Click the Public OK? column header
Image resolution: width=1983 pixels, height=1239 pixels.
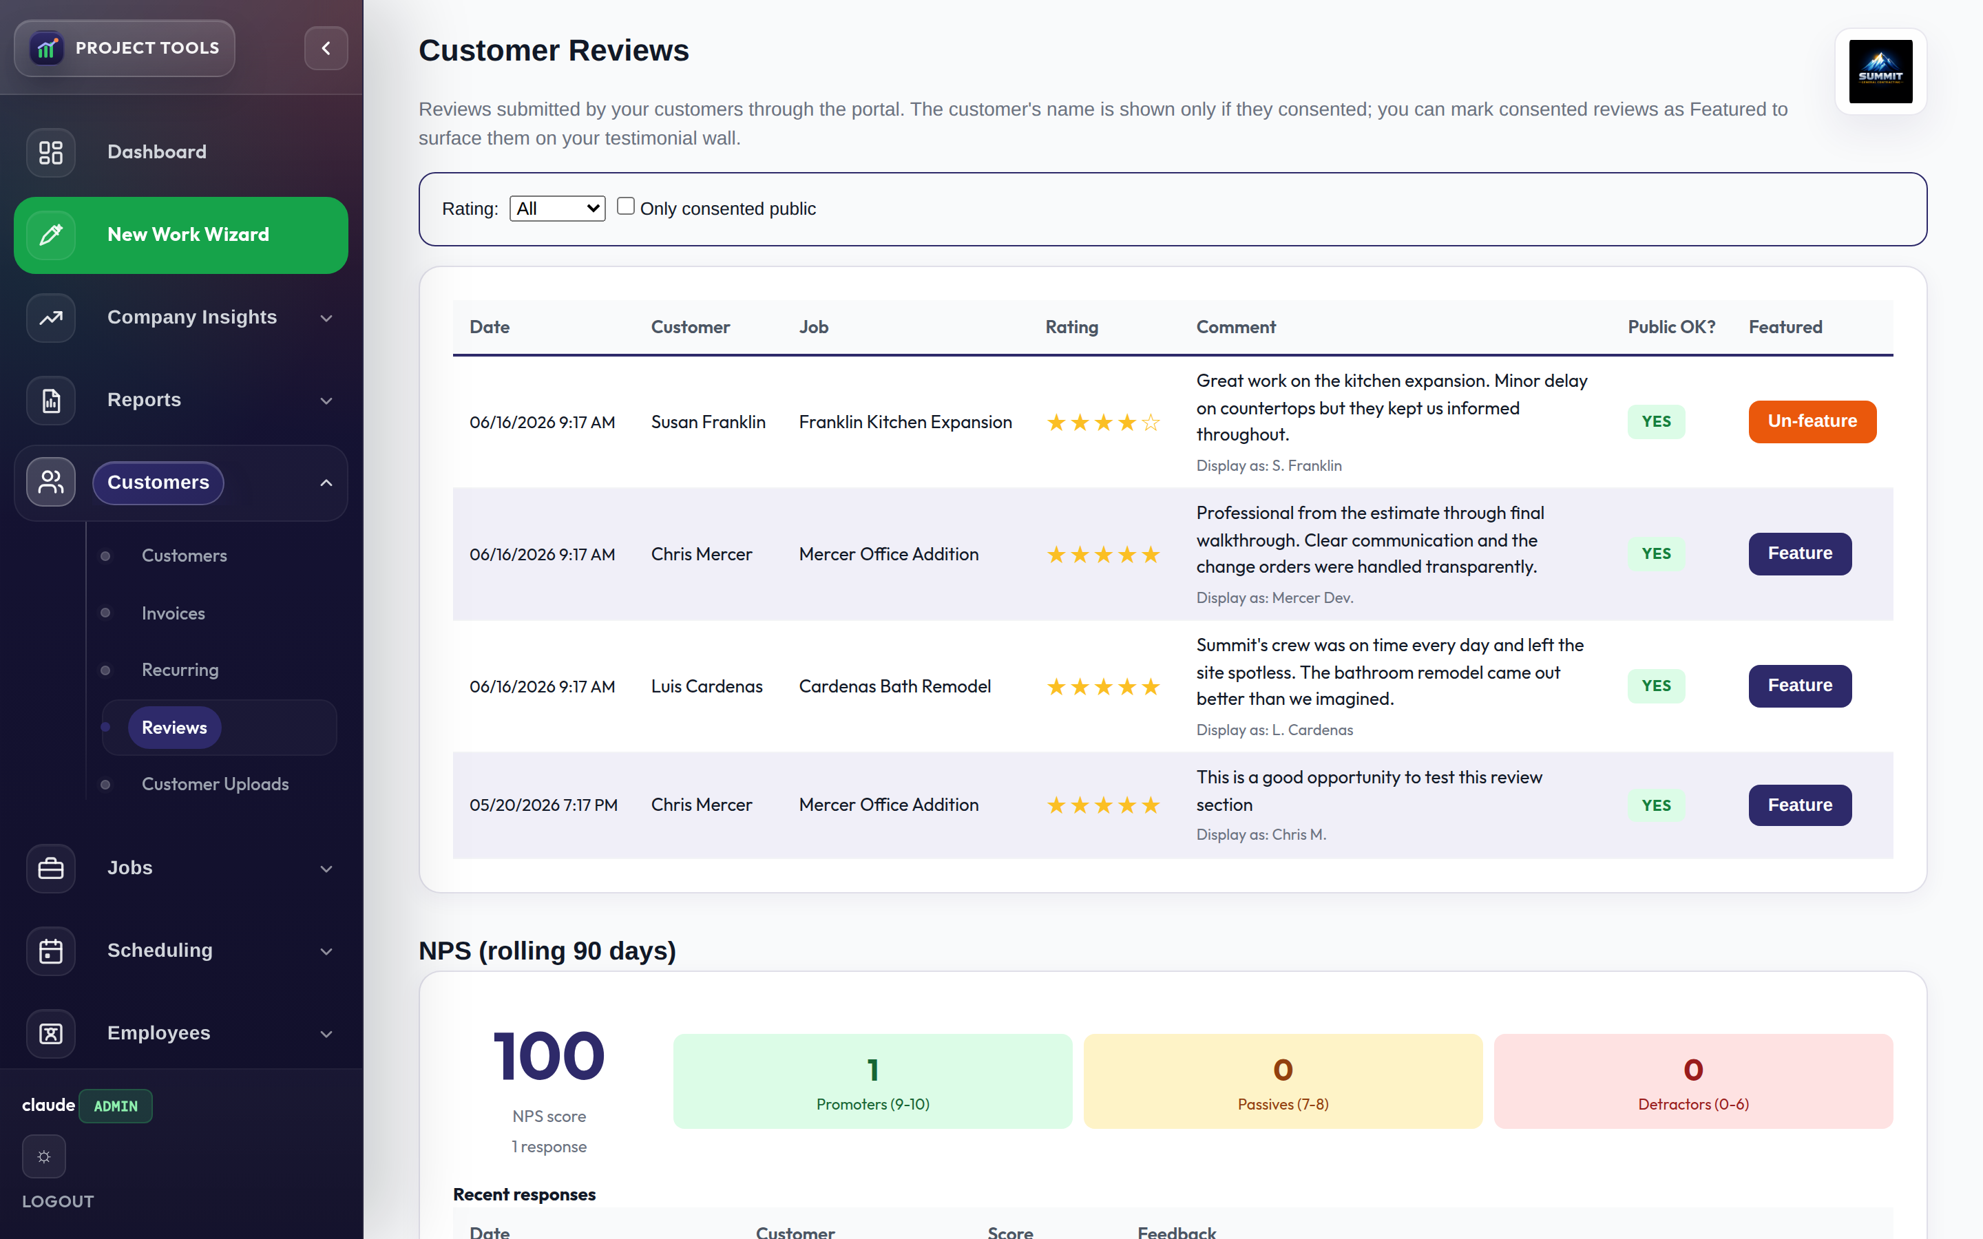1672,327
